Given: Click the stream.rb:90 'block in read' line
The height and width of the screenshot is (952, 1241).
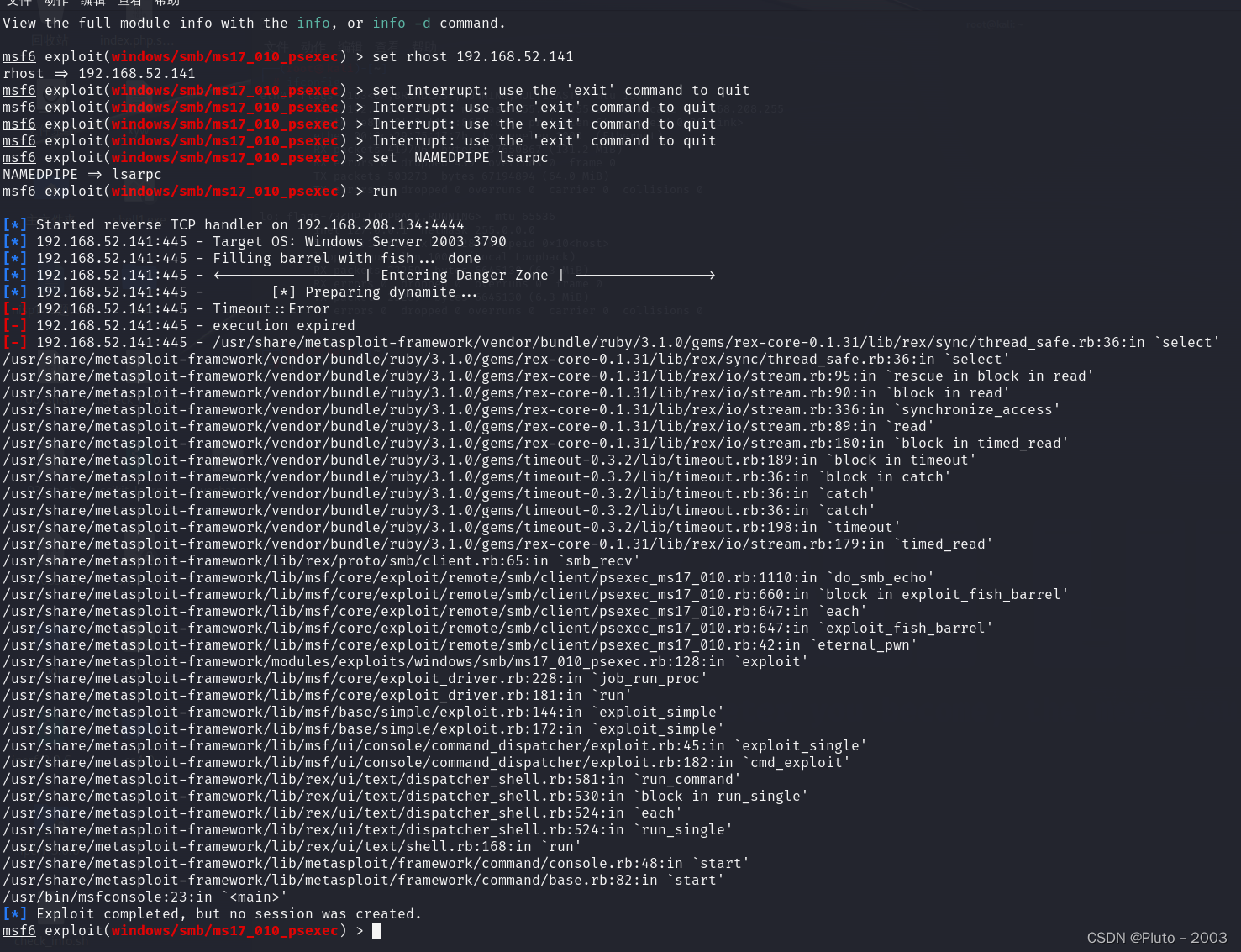Looking at the screenshot, I should point(506,392).
